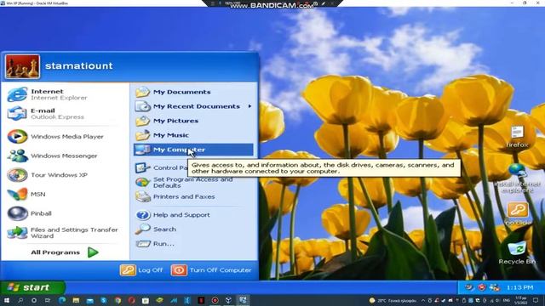Click the XP start button
545x306 pixels.
pyautogui.click(x=32, y=287)
